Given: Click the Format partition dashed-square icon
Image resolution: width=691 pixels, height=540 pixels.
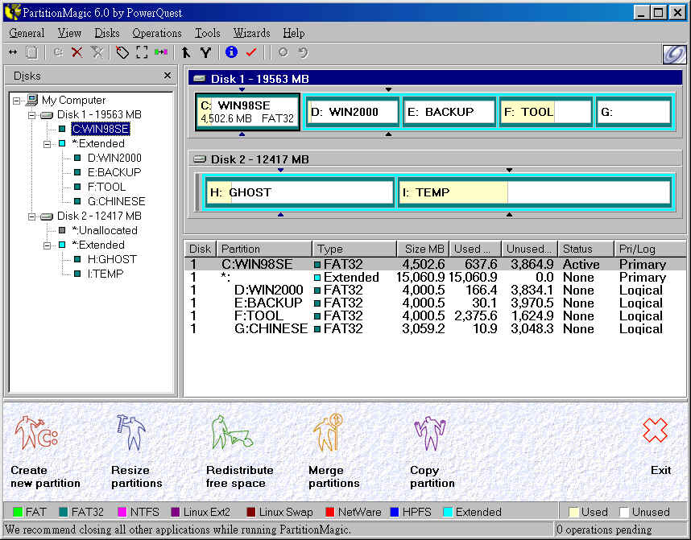Looking at the screenshot, I should [x=142, y=52].
